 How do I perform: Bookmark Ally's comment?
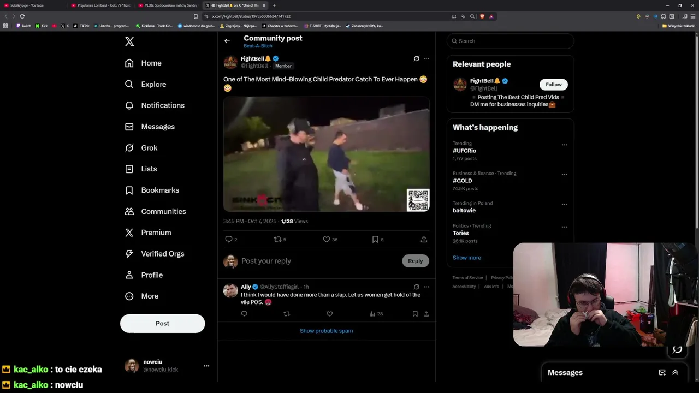coord(415,314)
